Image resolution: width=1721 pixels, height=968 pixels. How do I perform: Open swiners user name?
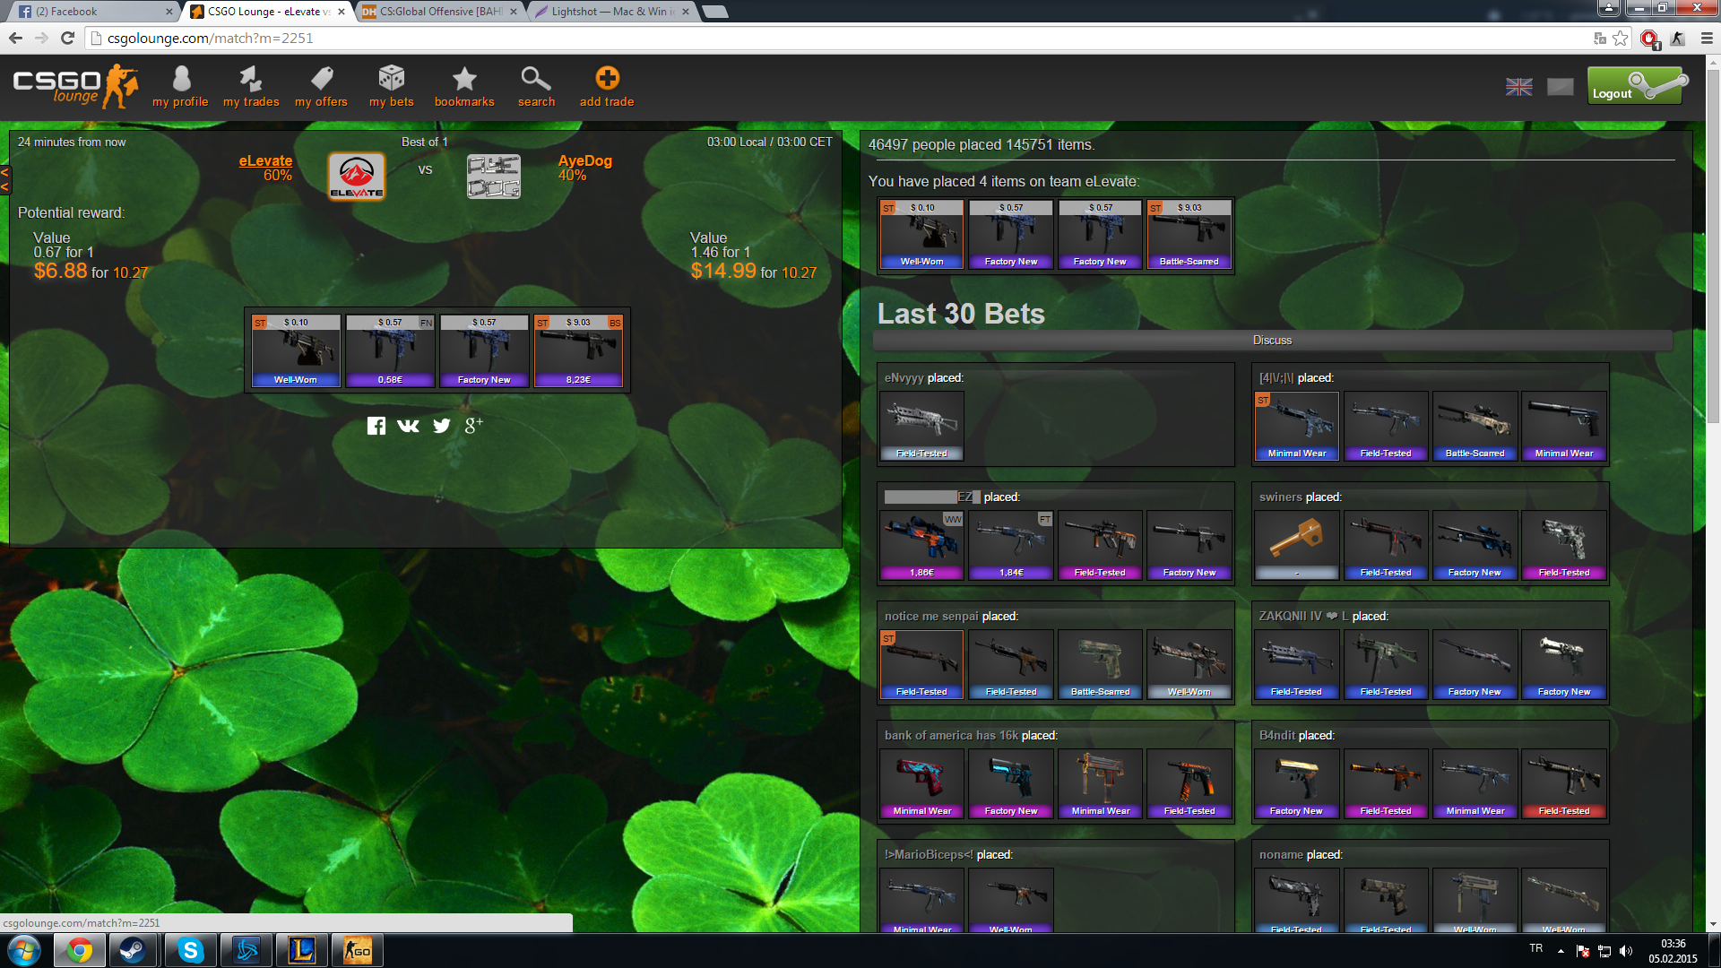pos(1281,497)
